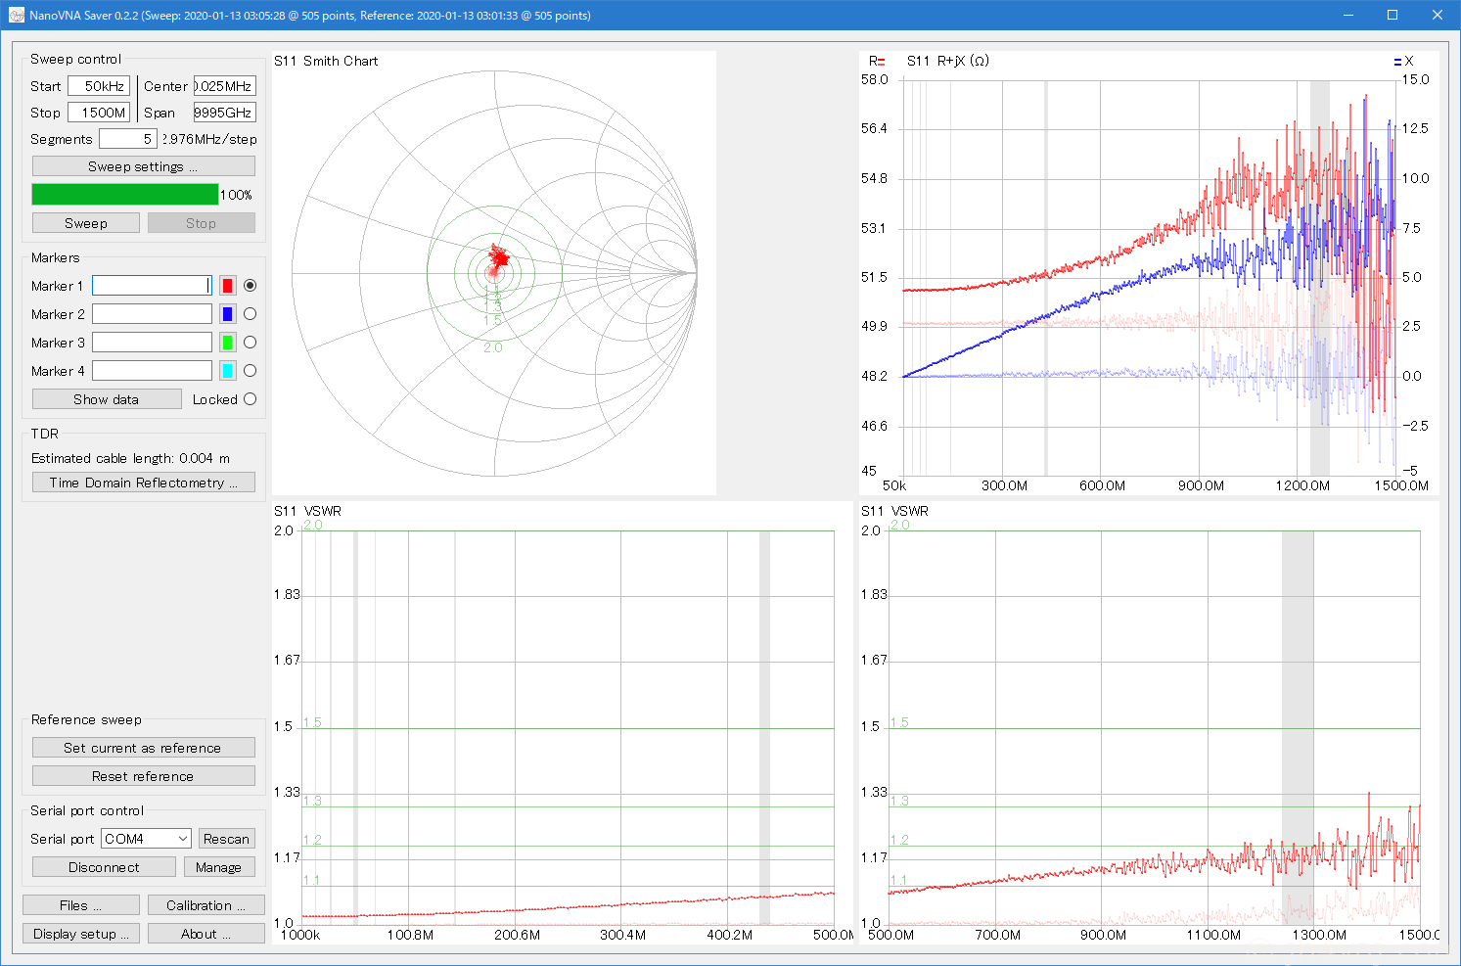Disconnect from the serial device

(x=104, y=867)
